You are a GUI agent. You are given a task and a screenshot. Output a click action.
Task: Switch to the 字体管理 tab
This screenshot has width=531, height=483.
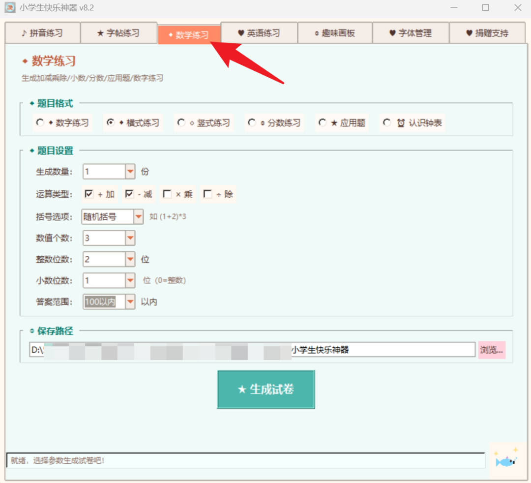click(x=411, y=33)
